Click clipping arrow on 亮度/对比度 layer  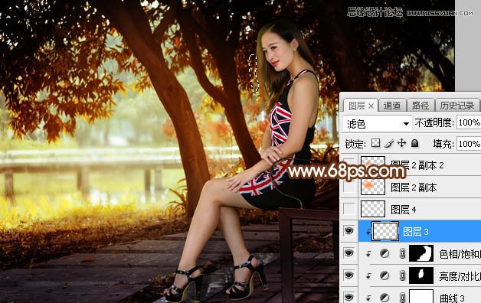(368, 275)
